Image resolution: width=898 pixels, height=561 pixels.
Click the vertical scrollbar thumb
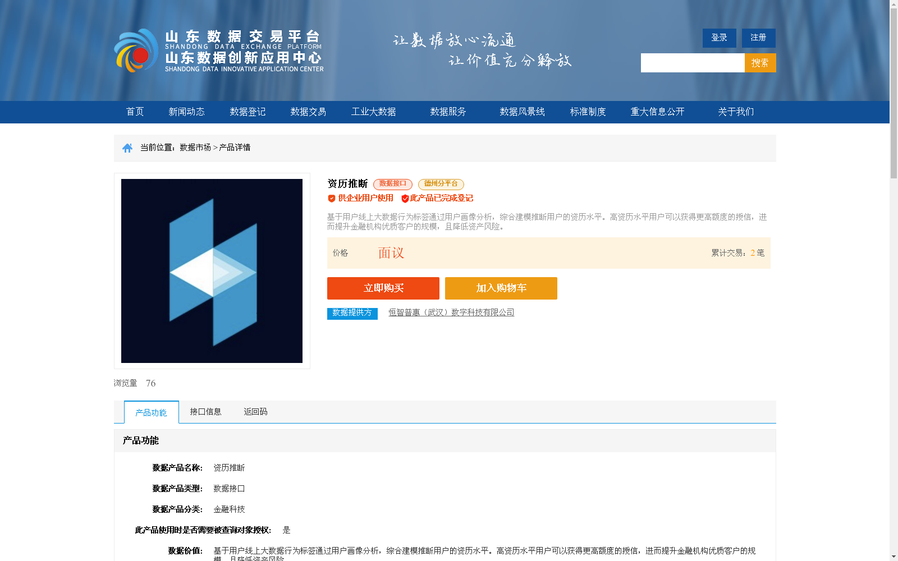click(894, 94)
